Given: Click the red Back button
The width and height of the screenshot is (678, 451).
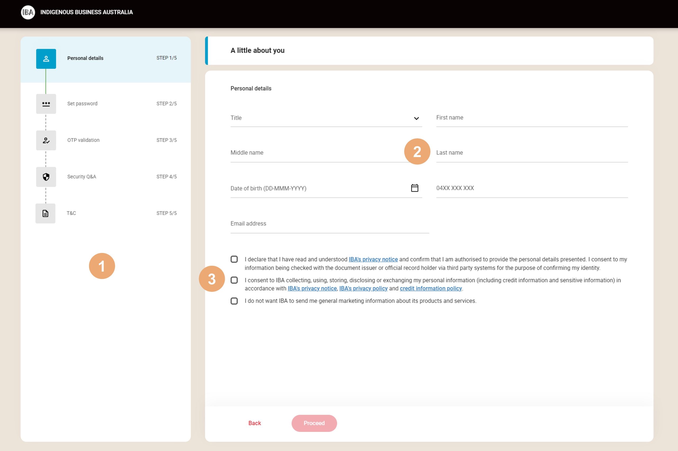Looking at the screenshot, I should (255, 423).
